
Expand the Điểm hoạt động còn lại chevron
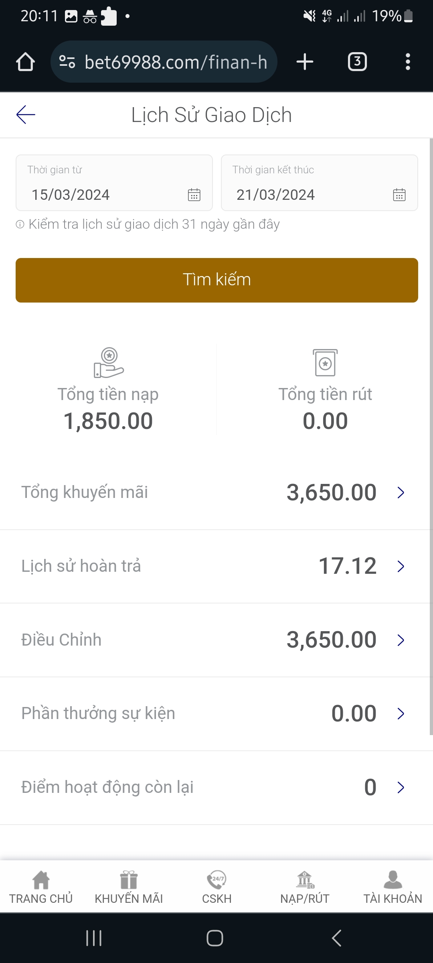tap(401, 787)
